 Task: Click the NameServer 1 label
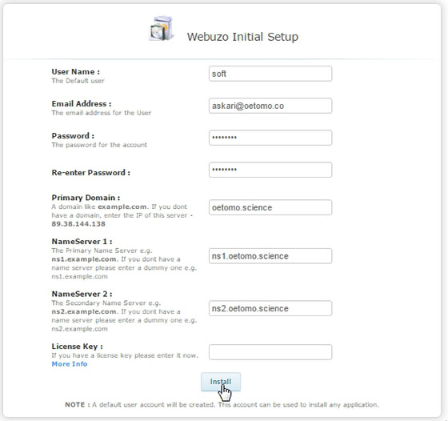[x=82, y=242]
